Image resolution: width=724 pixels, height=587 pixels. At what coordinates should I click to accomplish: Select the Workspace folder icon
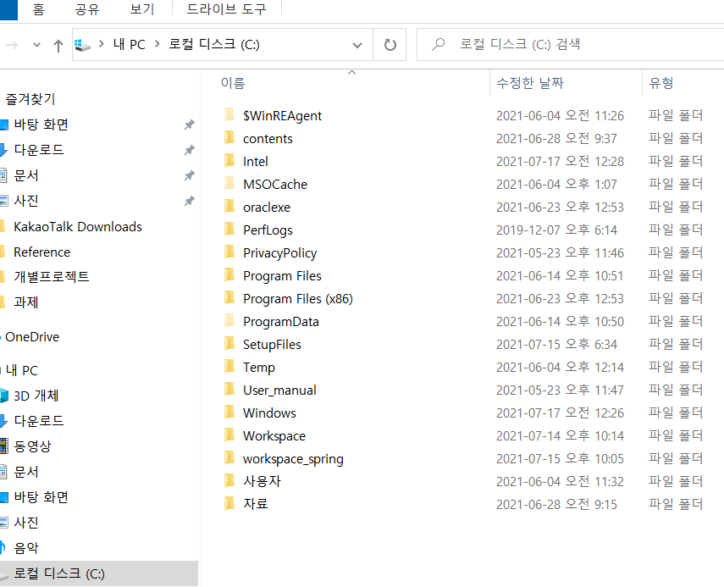coord(229,435)
